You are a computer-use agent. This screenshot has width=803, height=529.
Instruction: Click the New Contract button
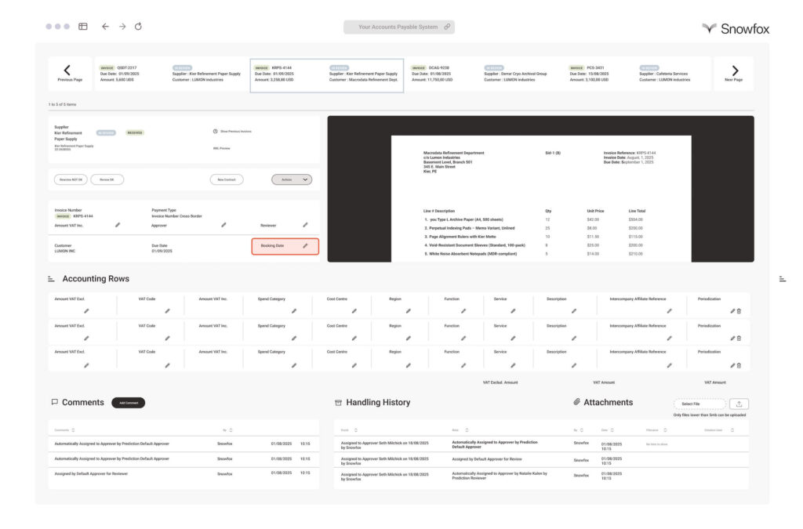227,179
